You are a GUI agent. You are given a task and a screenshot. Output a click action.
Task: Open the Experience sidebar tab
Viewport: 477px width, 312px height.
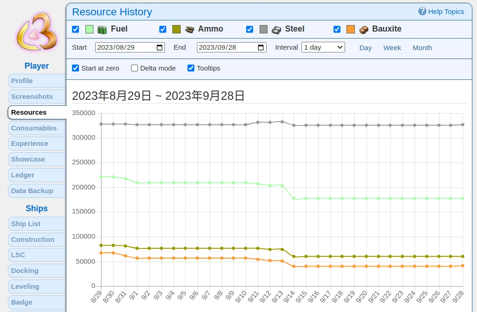click(37, 143)
